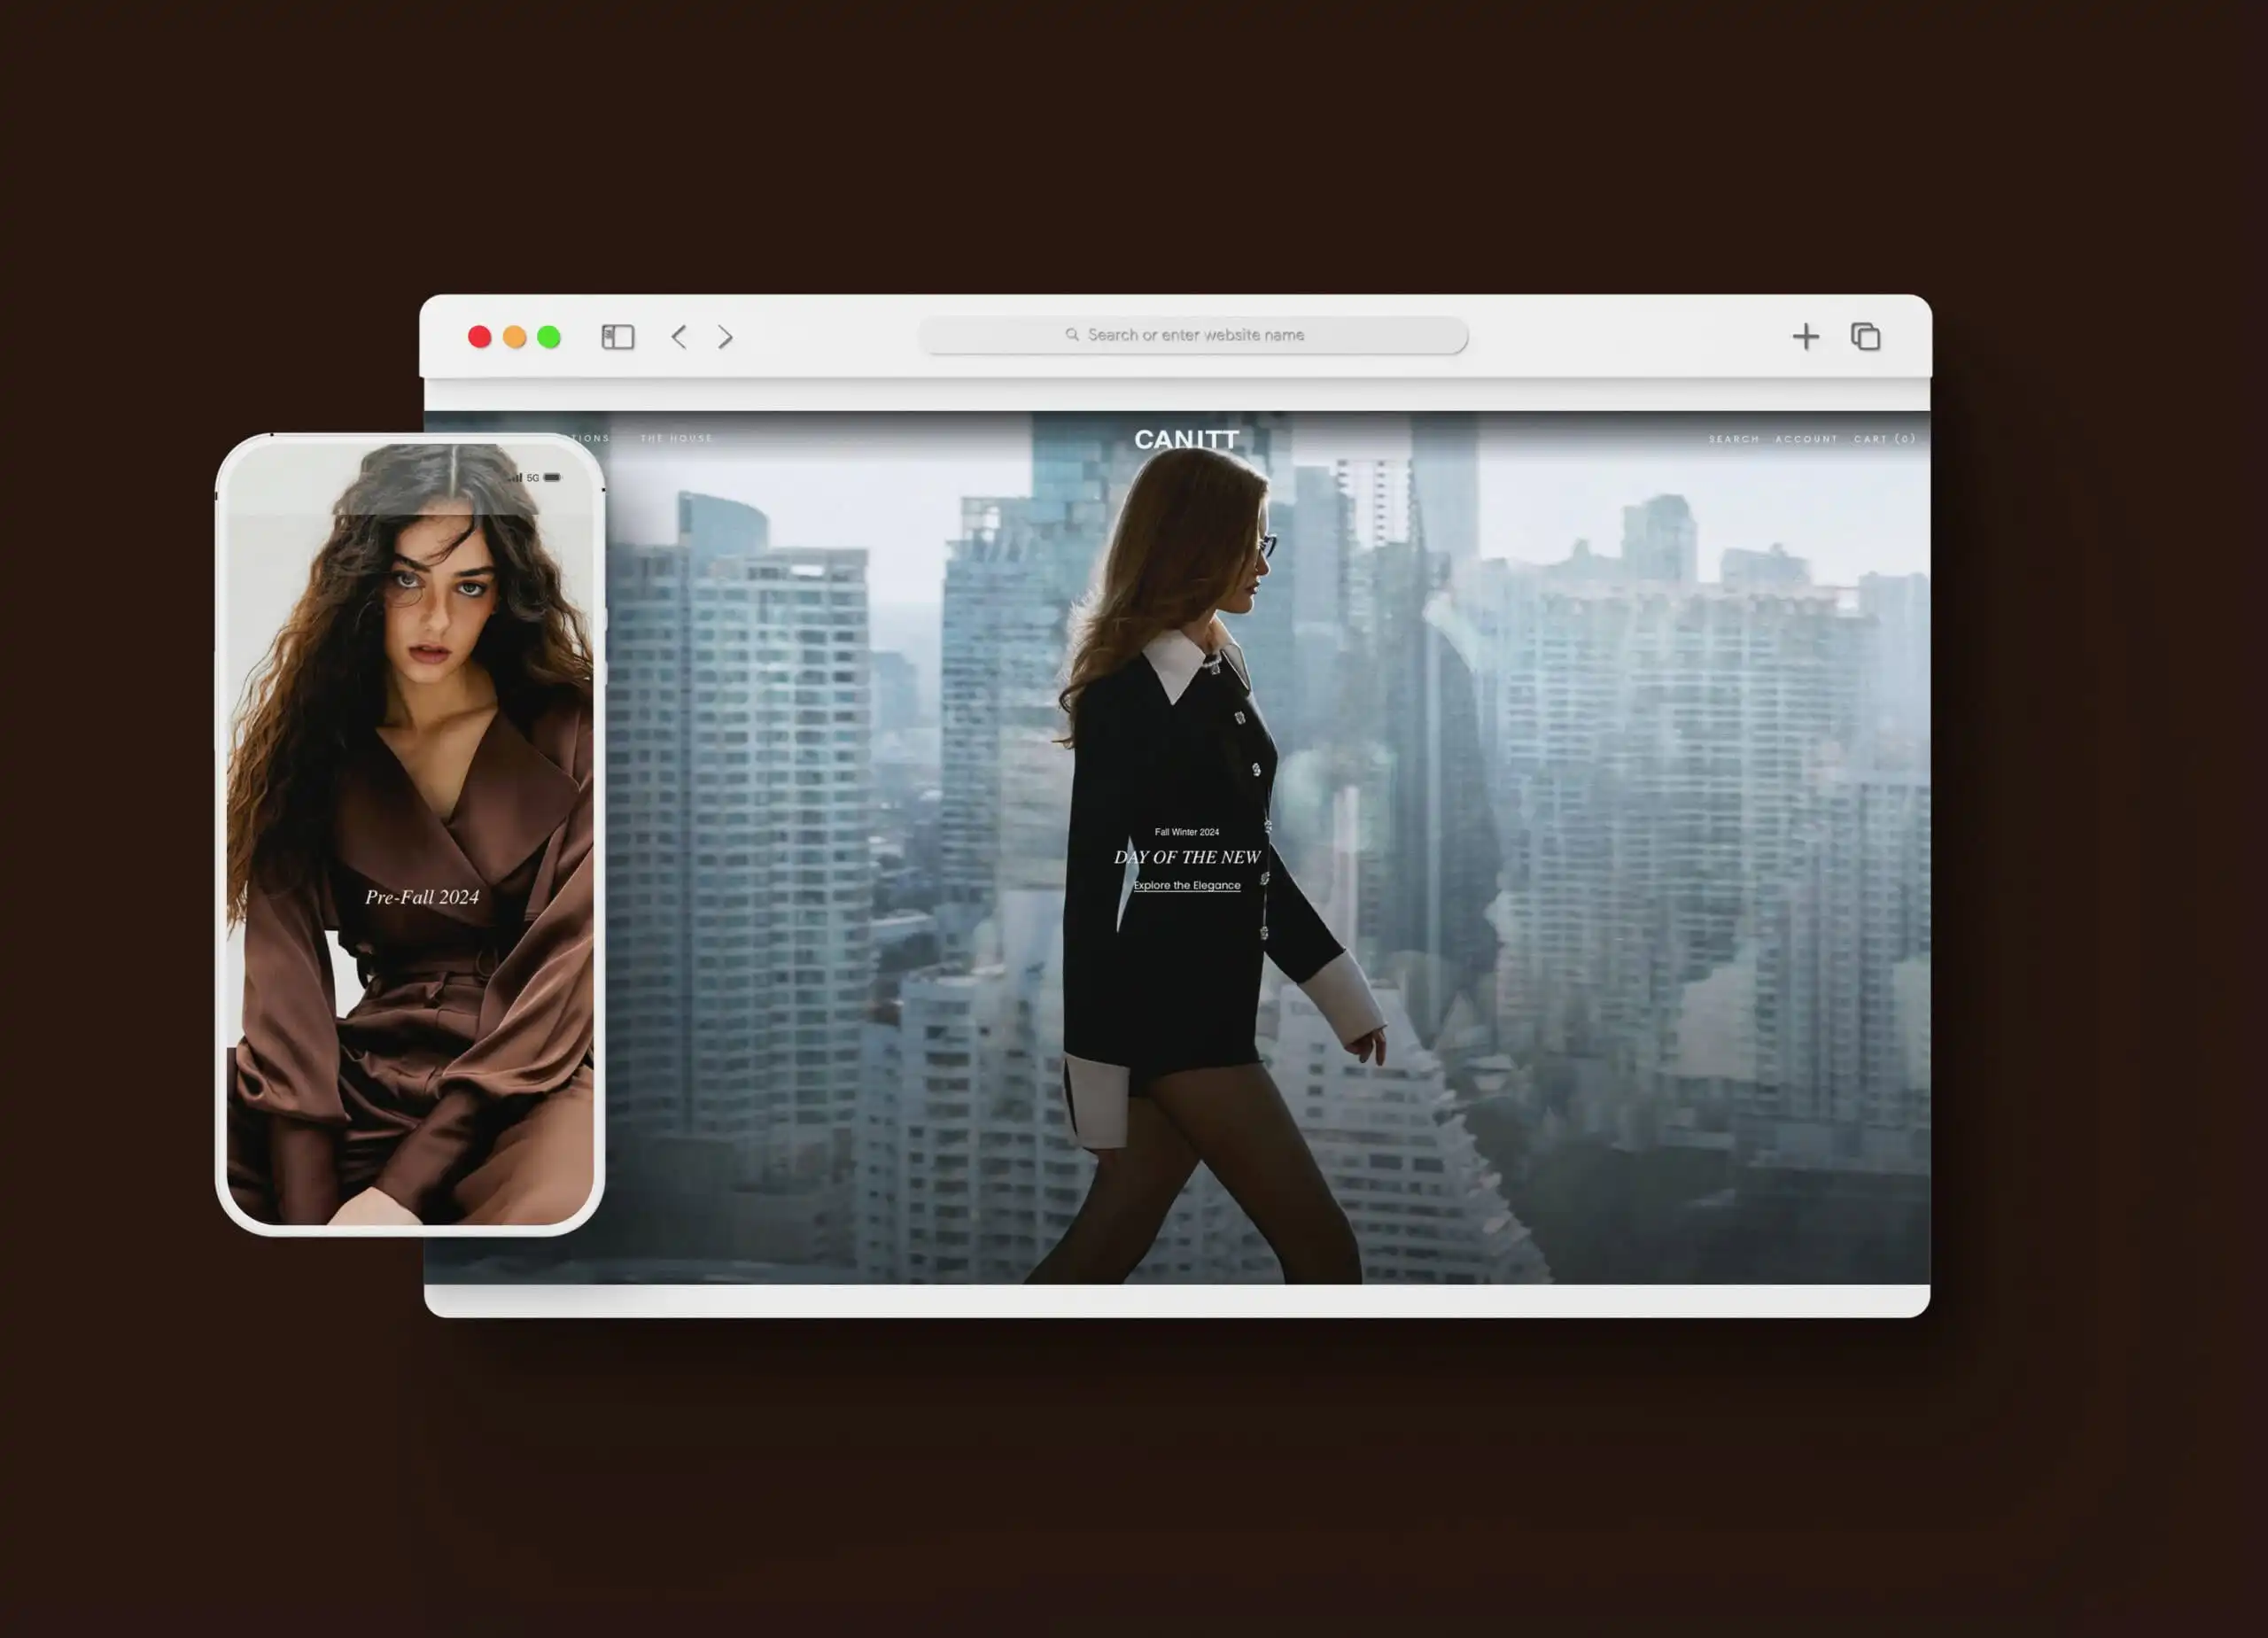Tap the Pre-Fall 2024 caption on phone
2268x1638 pixels.
coord(422,897)
